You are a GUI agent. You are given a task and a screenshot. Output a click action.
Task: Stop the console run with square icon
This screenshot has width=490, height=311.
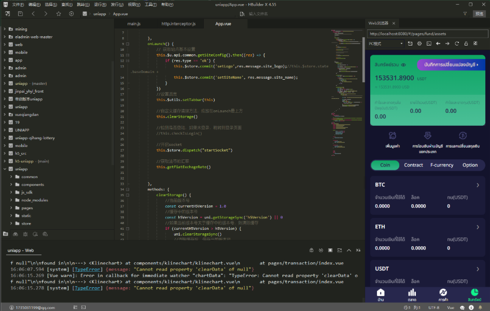pos(330,250)
